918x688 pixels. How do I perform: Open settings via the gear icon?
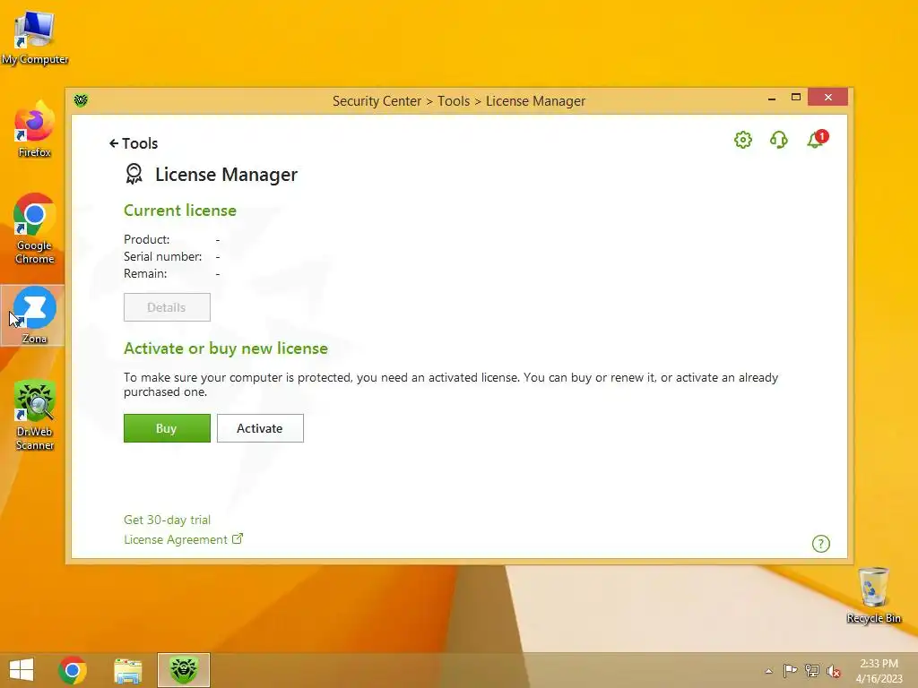(x=743, y=140)
